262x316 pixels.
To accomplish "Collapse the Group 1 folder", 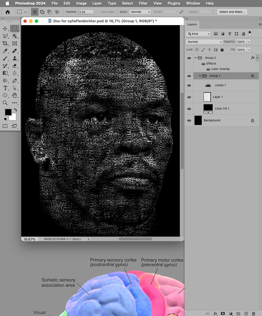I will pos(200,76).
